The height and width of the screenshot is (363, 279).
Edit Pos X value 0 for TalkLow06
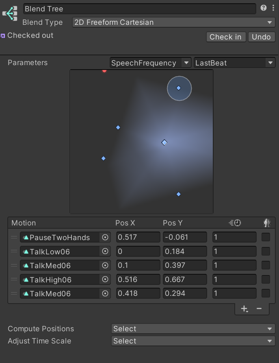pyautogui.click(x=138, y=251)
